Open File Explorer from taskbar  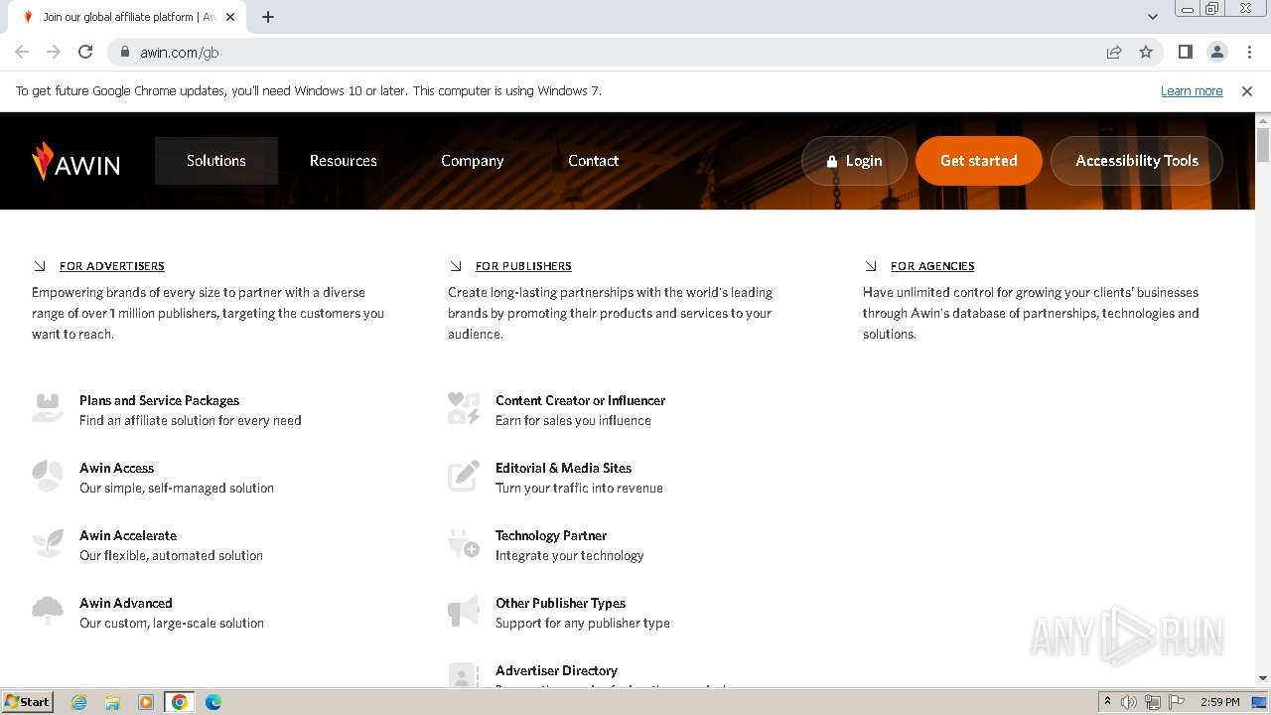[x=112, y=702]
